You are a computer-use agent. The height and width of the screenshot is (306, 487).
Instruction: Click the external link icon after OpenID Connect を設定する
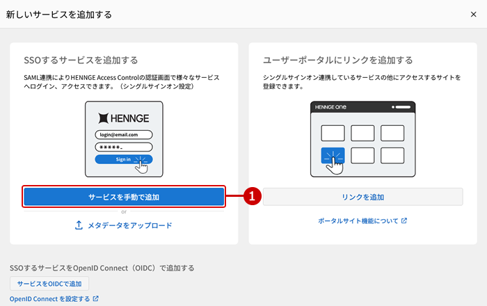[x=96, y=298]
